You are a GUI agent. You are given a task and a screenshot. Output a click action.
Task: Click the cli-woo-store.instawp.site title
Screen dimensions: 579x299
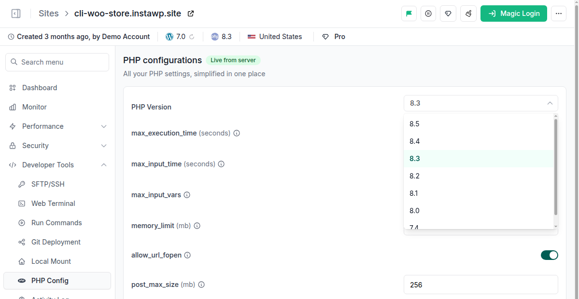coord(128,14)
